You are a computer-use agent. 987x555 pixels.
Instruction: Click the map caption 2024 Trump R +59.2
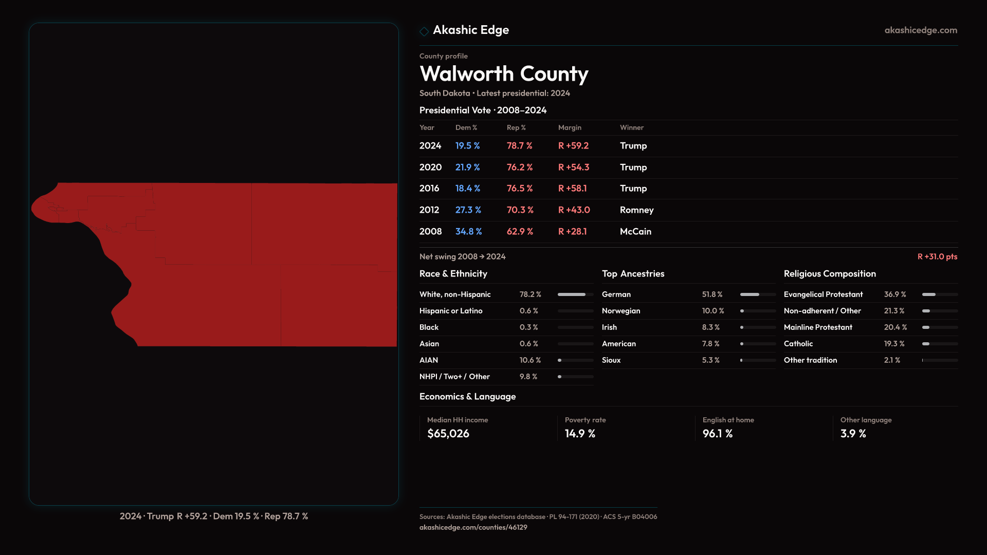pyautogui.click(x=213, y=516)
